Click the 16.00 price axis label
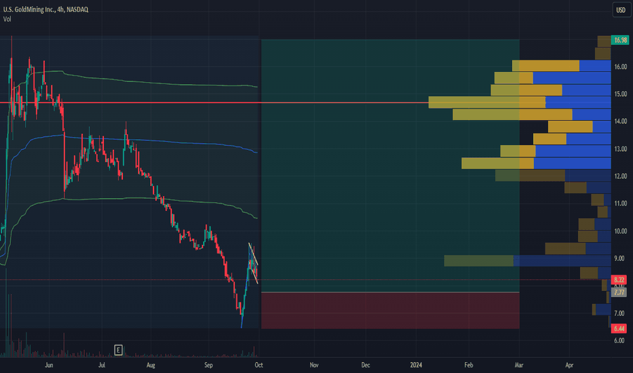633x373 pixels. click(621, 67)
